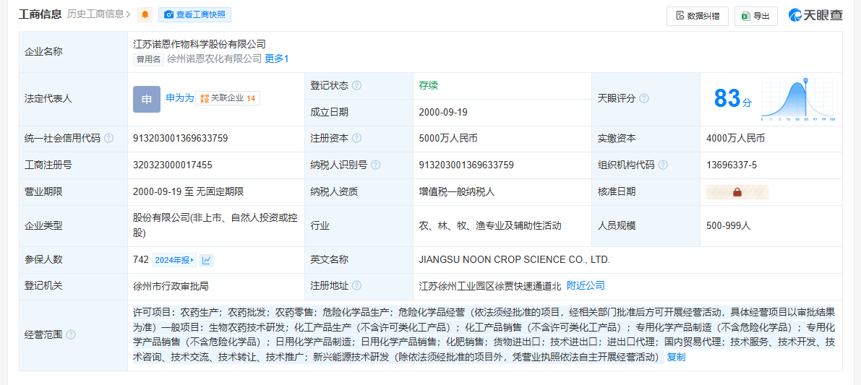Click 数据纠错 data correction button

tap(698, 16)
